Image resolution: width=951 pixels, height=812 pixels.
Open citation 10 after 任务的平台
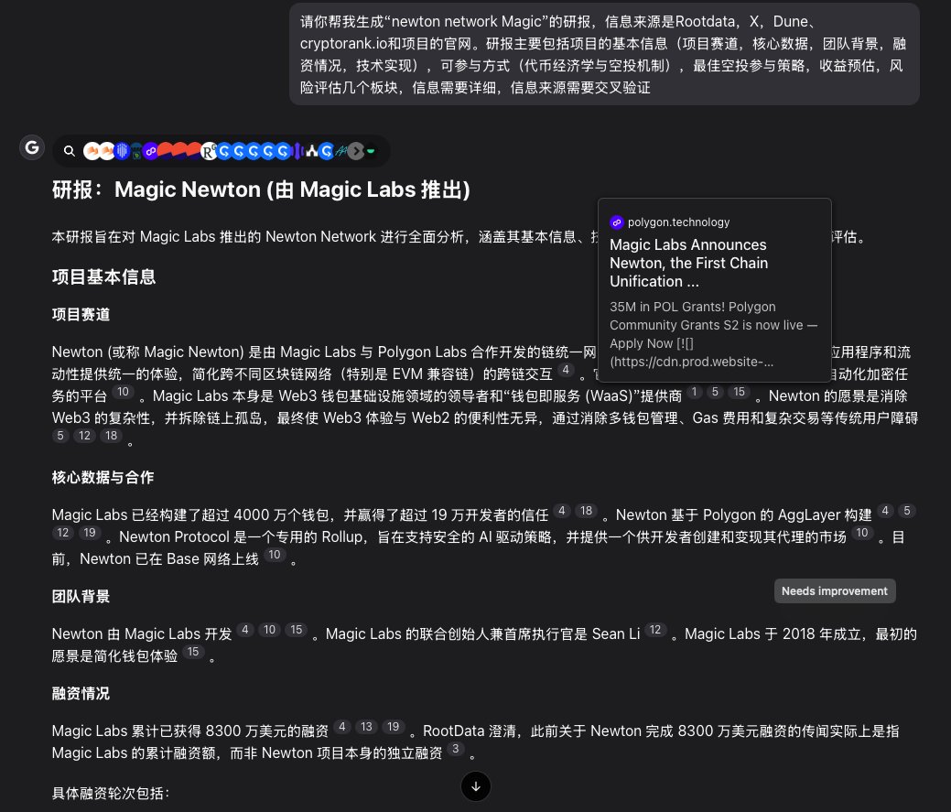coord(123,392)
